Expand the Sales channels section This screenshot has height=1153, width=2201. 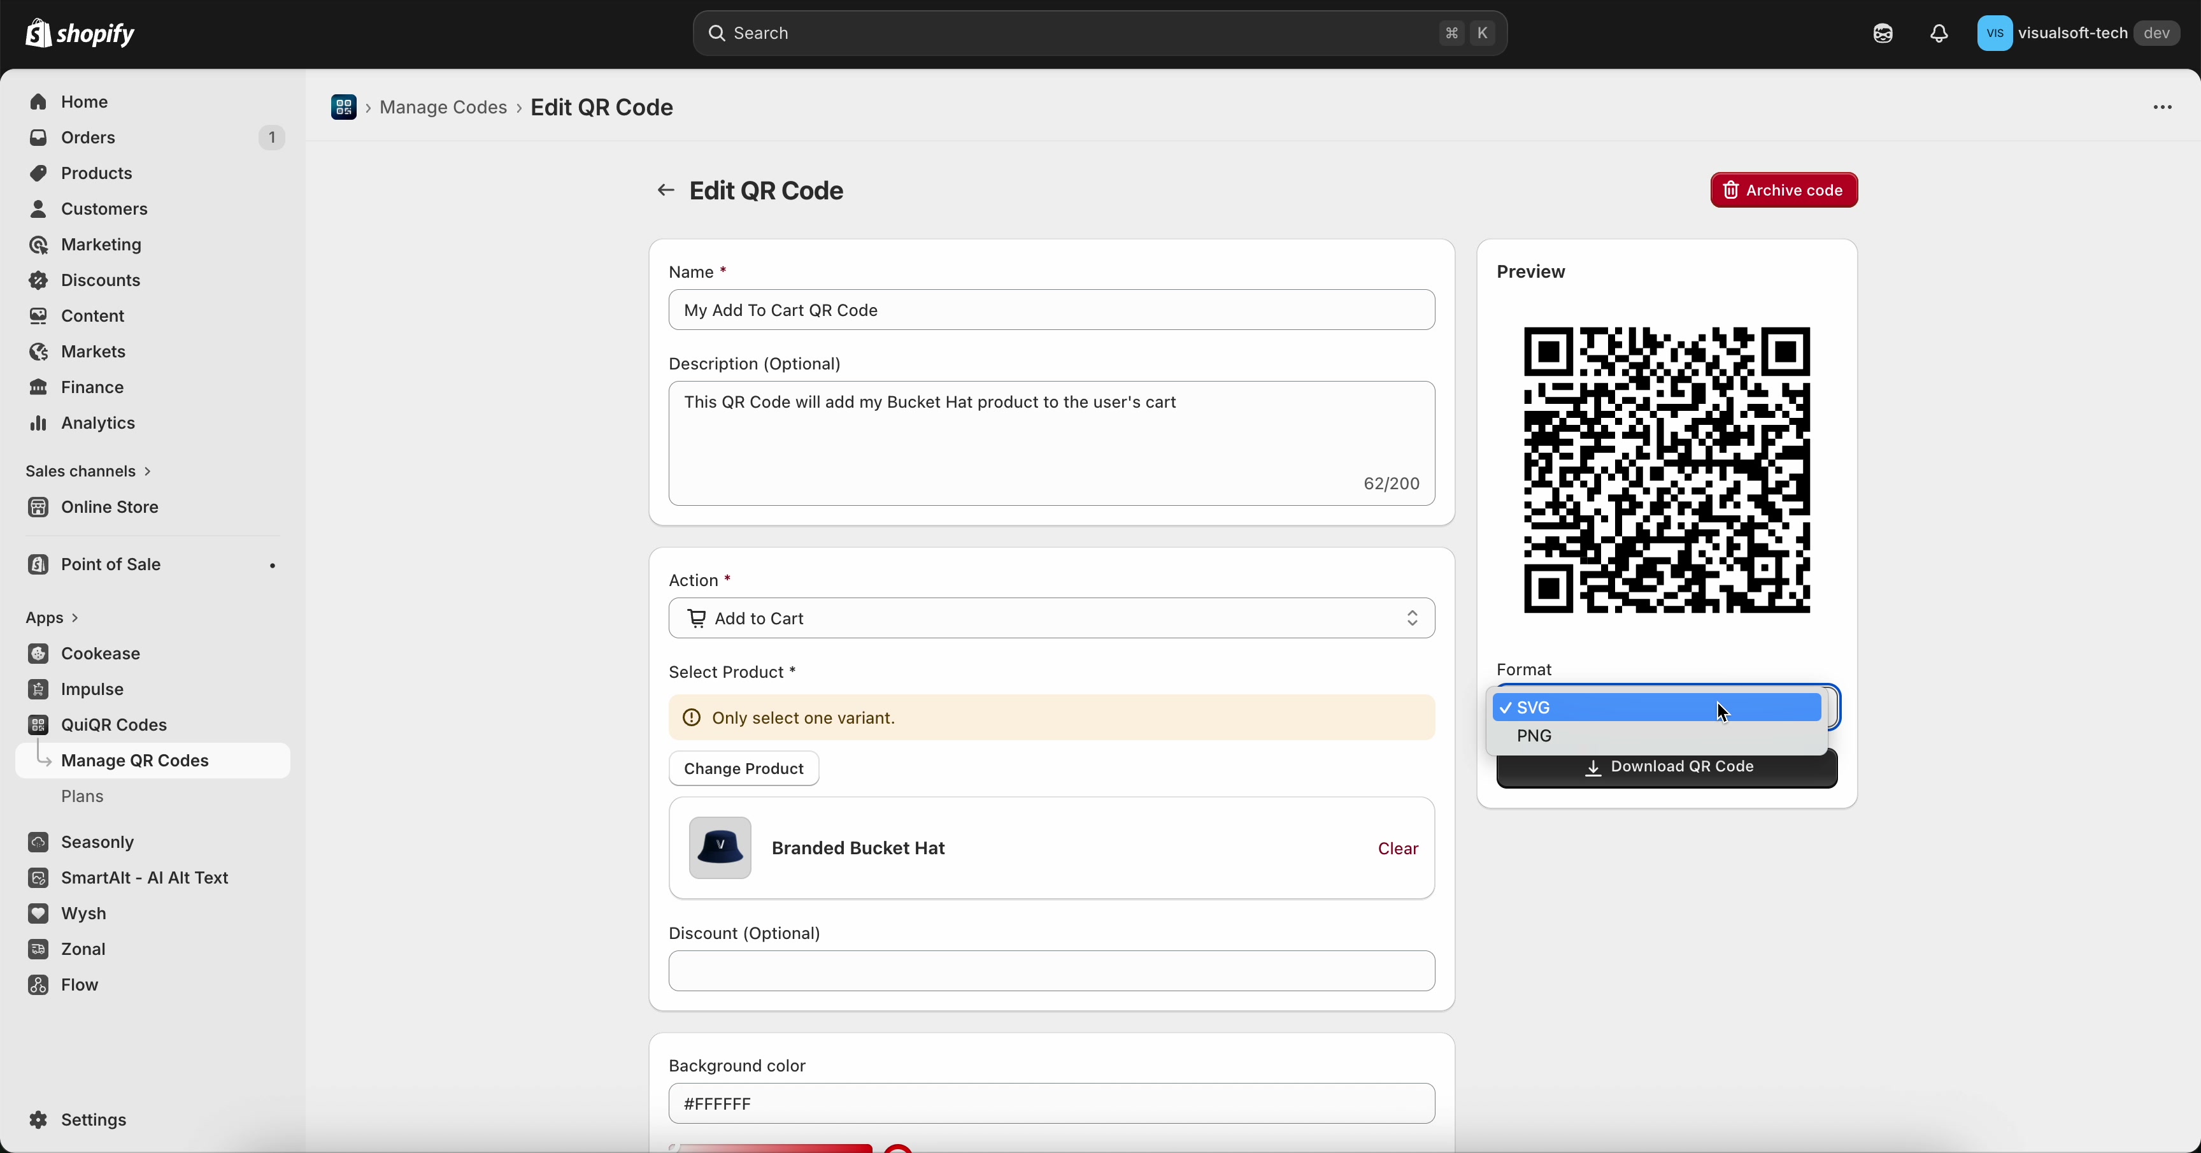coord(88,470)
